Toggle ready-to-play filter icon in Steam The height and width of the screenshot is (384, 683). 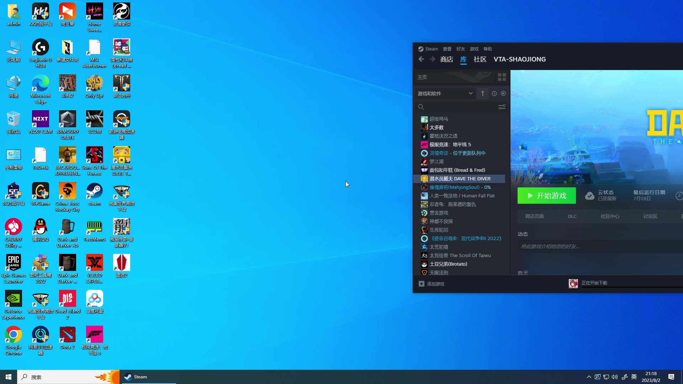503,94
